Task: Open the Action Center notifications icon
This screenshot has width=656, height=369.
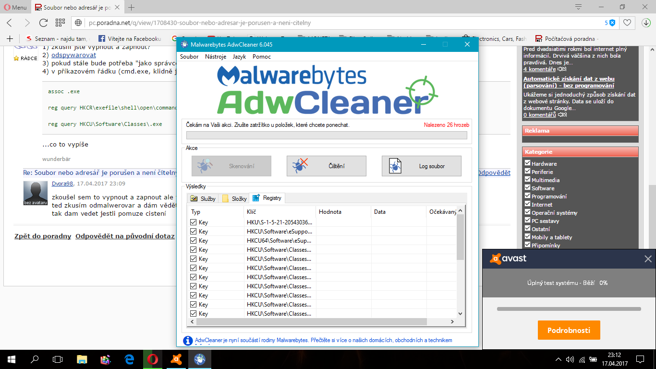Action: tap(640, 359)
